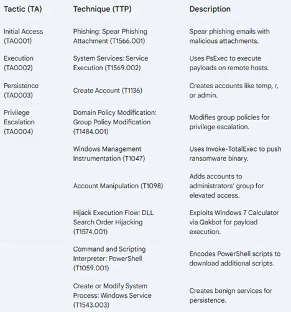
Task: Click Windows Management Instrumentation (T1047) technique
Action: point(109,154)
